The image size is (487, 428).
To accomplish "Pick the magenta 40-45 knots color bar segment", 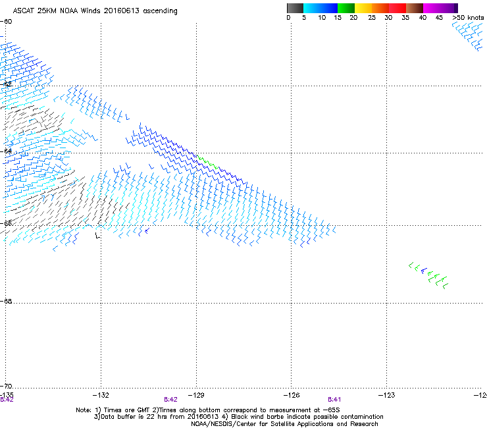I will 432,8.
